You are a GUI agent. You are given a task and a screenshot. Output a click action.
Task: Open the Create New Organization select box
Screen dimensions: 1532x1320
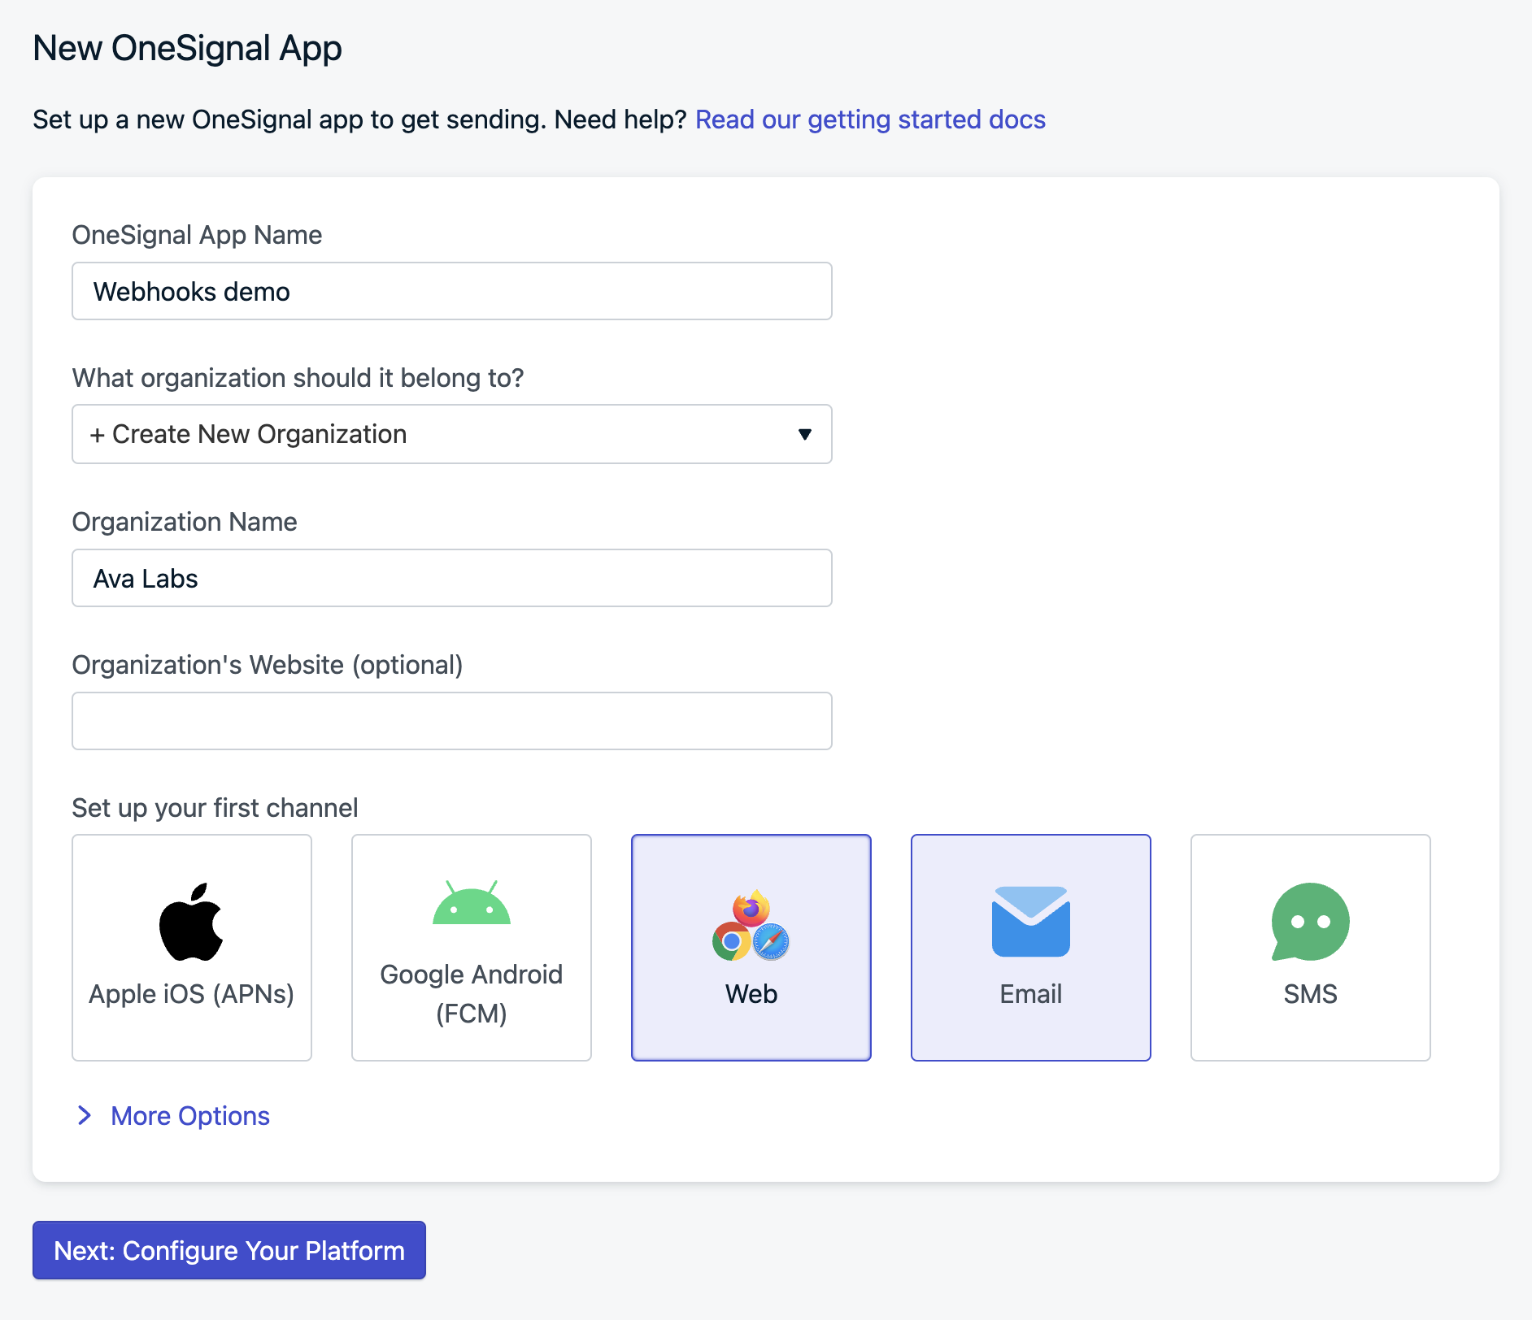coord(452,434)
